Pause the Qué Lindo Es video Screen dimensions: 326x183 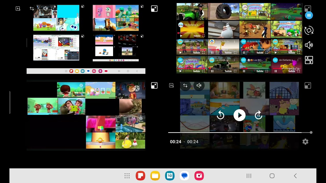(x=212, y=53)
